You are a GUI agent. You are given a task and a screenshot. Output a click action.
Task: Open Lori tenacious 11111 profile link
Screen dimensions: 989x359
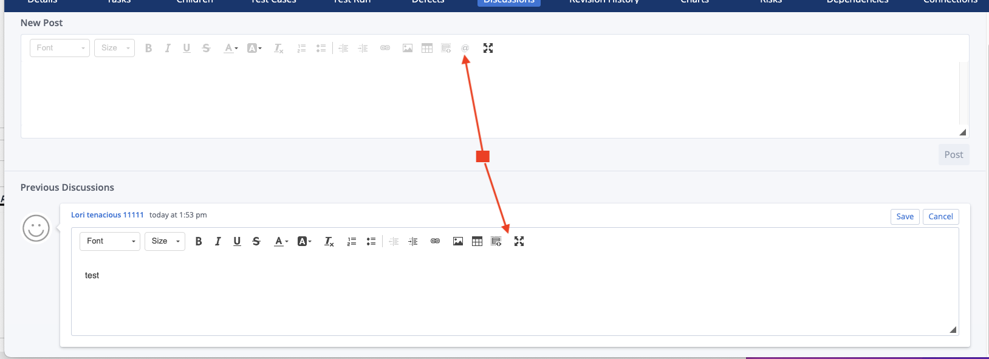click(108, 215)
